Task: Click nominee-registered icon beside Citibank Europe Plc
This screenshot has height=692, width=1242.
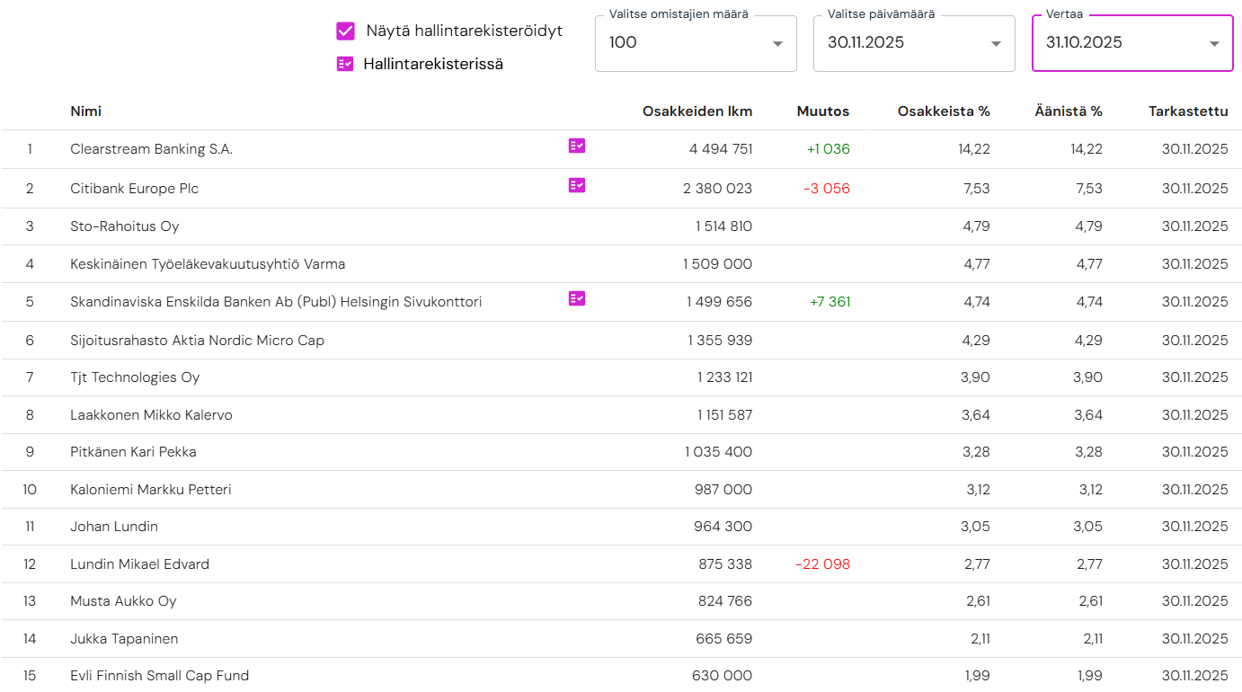Action: tap(577, 185)
